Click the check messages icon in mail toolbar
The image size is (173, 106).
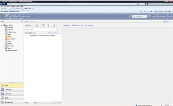[54, 25]
